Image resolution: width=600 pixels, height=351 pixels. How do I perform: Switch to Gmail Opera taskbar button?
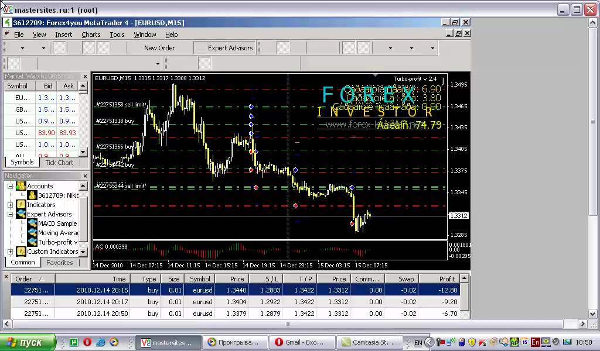pyautogui.click(x=302, y=342)
